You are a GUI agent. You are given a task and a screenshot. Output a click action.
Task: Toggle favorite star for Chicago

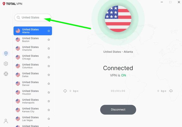point(49,57)
